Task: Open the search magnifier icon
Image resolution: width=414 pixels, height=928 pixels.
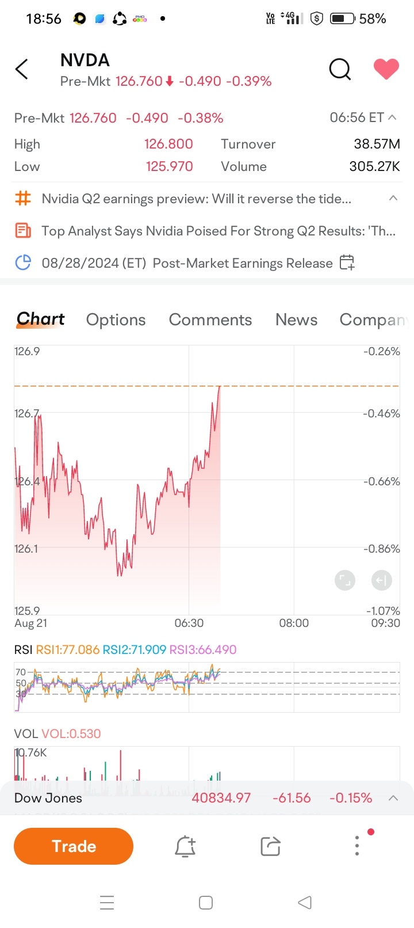Action: [x=339, y=70]
